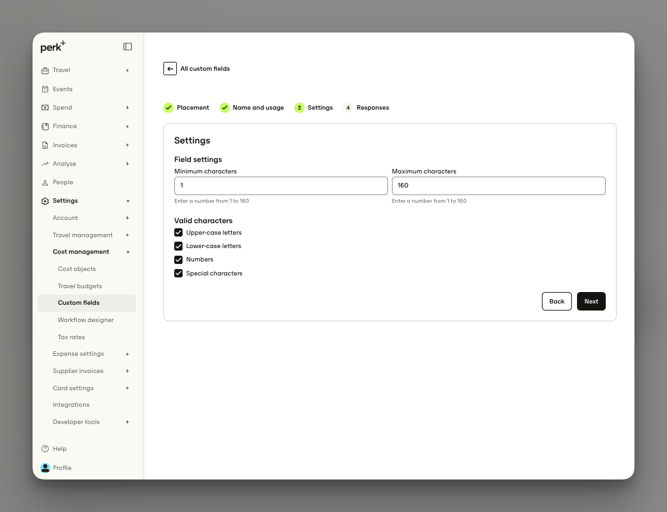Expand Developer tools submenu arrow
This screenshot has width=667, height=512.
coord(128,422)
